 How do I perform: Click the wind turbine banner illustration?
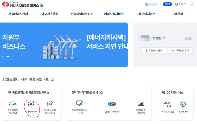pos(62,47)
